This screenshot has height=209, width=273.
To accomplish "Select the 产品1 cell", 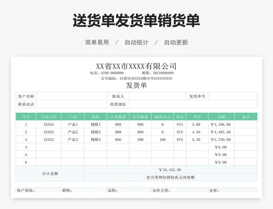I will point(73,124).
